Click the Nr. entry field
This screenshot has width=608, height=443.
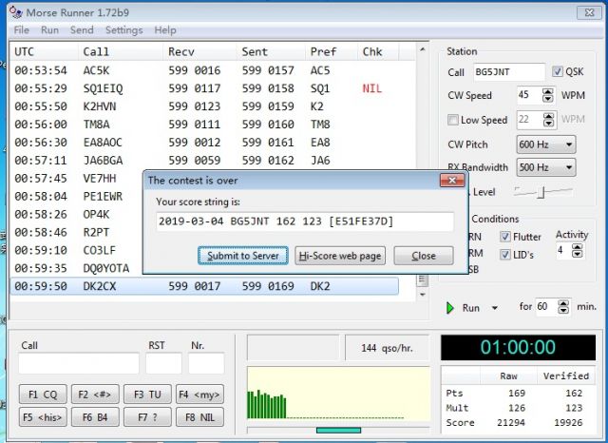[x=206, y=363]
